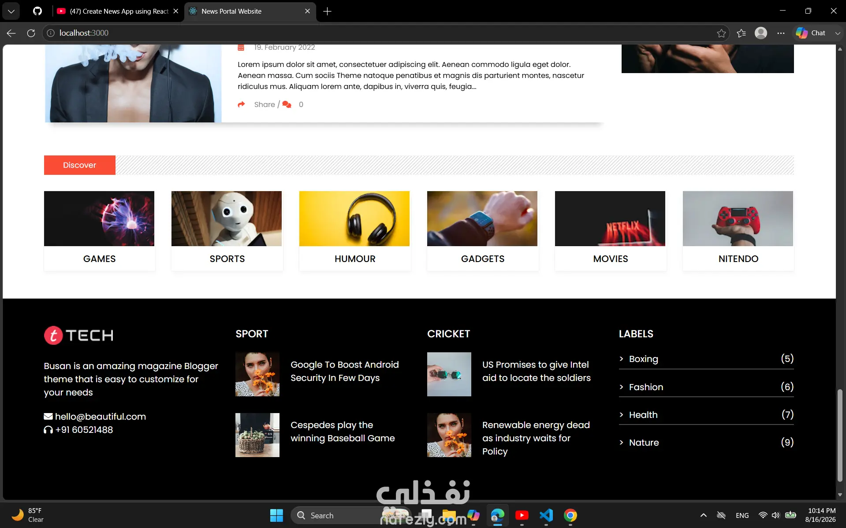Expand the Boxing label chevron
Screen dimensions: 846x528
click(x=622, y=359)
